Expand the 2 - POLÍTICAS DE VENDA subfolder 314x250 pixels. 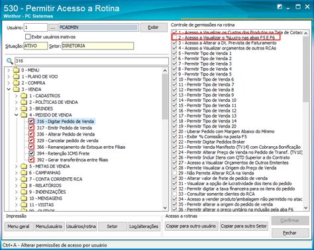pos(17,103)
